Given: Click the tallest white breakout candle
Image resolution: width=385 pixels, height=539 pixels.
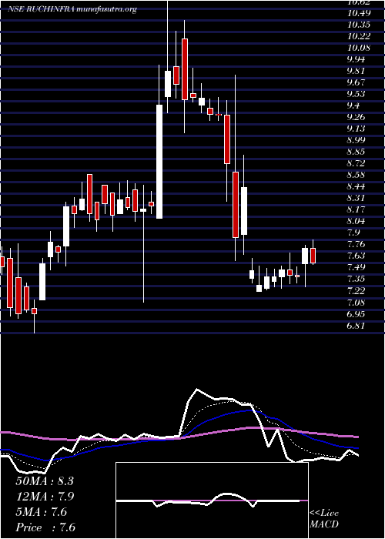Looking at the screenshot, I should pos(159,162).
